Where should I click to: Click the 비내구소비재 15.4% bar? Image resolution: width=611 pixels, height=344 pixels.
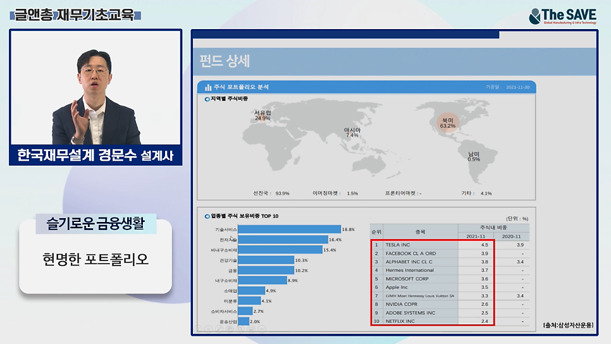click(280, 250)
